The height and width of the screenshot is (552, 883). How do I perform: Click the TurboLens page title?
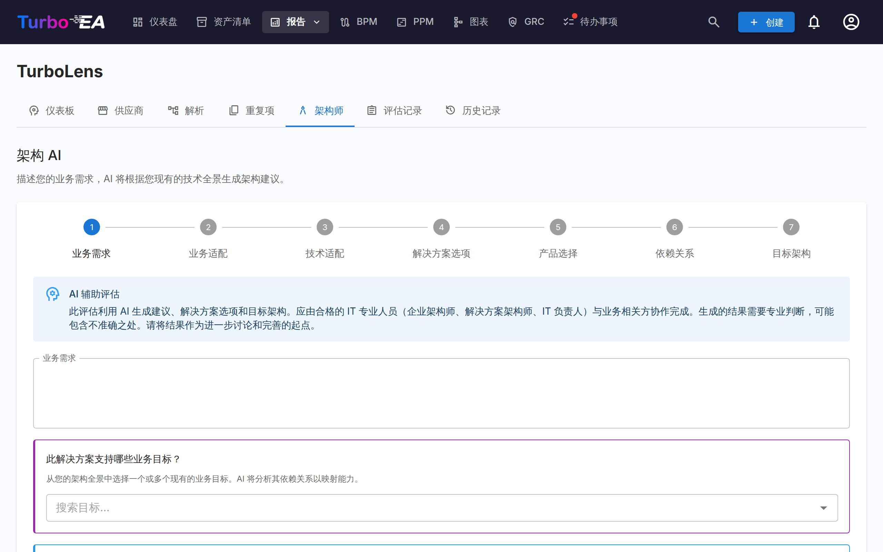(60, 71)
